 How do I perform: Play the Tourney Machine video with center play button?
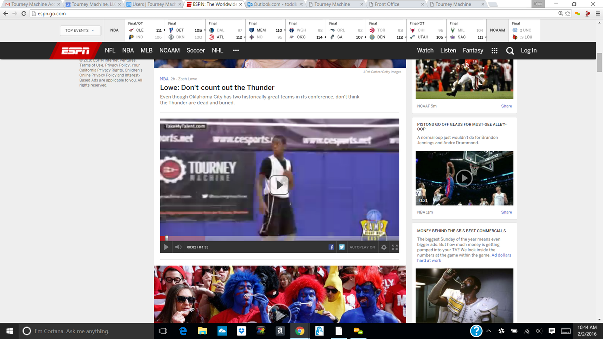click(279, 185)
